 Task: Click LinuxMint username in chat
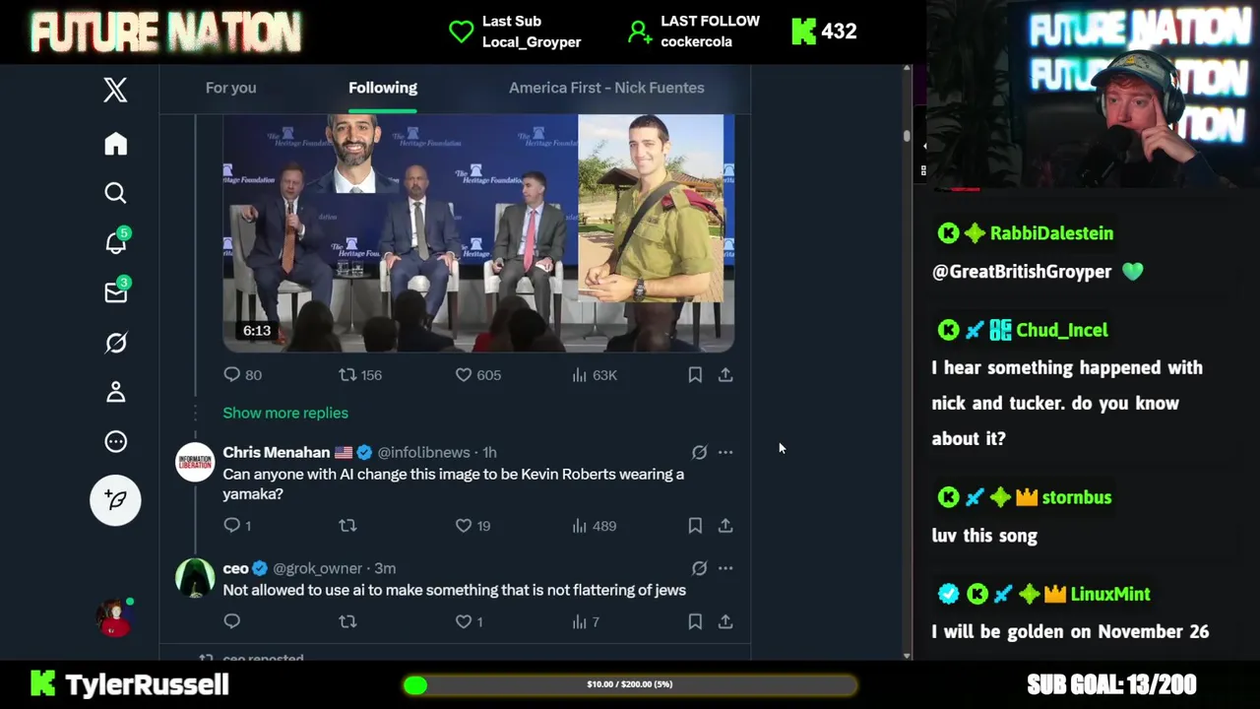(x=1110, y=594)
